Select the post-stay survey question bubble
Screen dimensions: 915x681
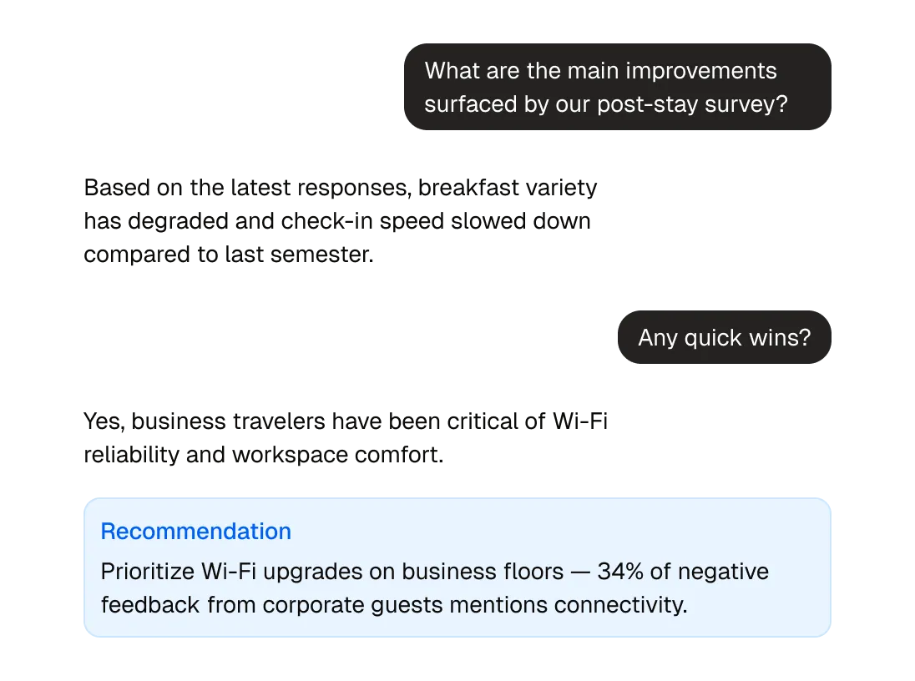point(618,87)
